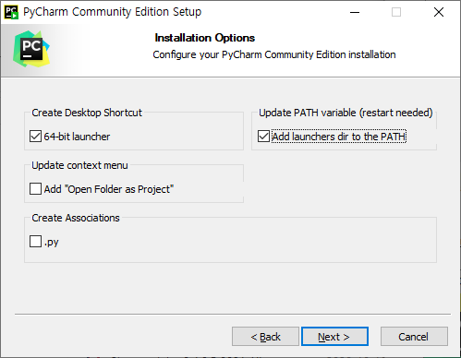Click the PyCharm title bar icon
This screenshot has width=461, height=358.
click(x=11, y=12)
